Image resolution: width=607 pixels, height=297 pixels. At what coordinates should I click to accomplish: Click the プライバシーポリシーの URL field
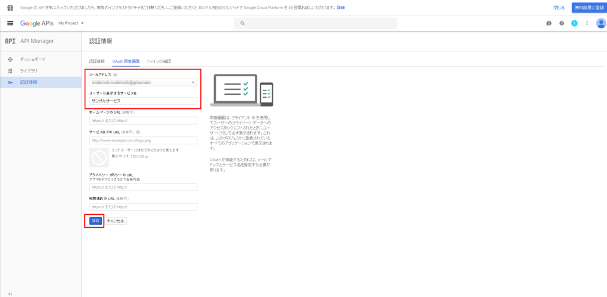point(143,188)
